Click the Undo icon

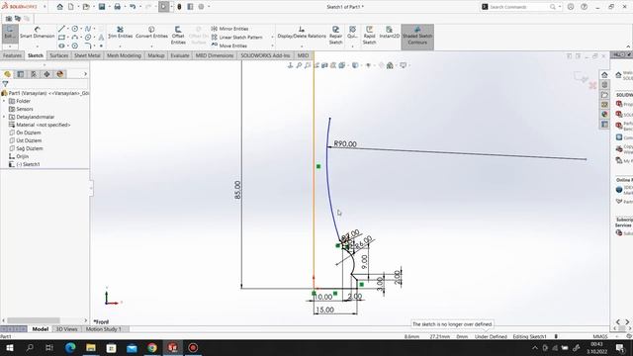coord(133,7)
